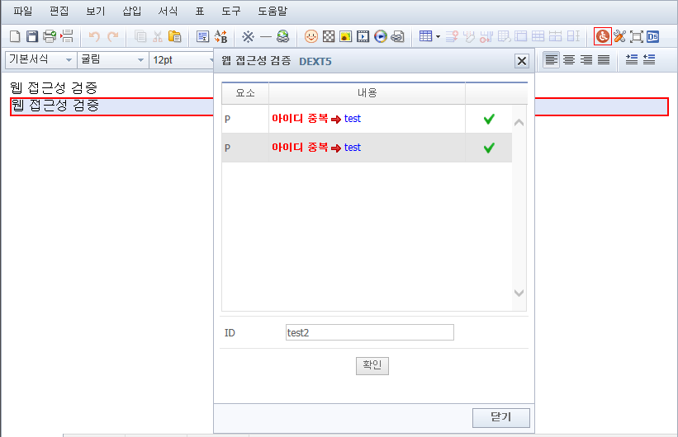Click the 요소 column header
The image size is (678, 437).
pos(245,93)
